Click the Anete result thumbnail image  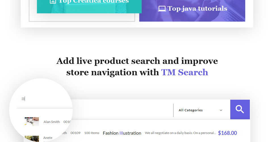pos(32,139)
